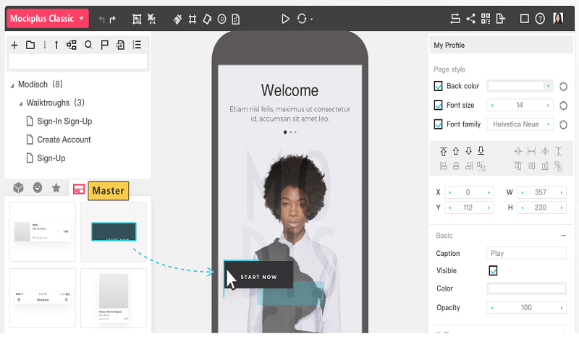Viewport: 579px width, 347px height.
Task: Select the Create Account page
Action: click(64, 140)
